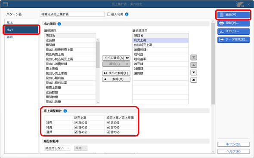
Task: Select 見出し売上原価 in the list
Action: click(x=70, y=73)
